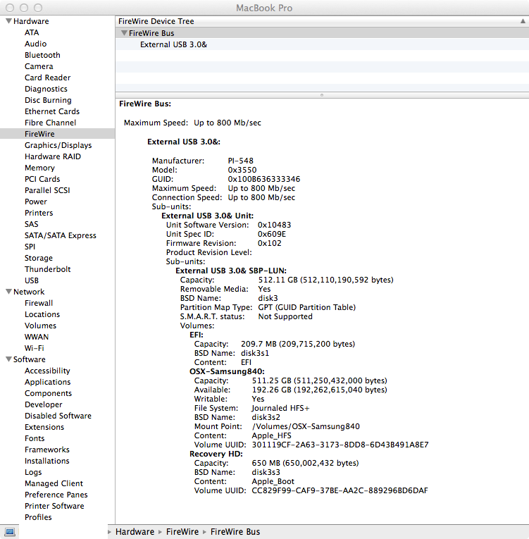Open Disc Burning details

(48, 100)
